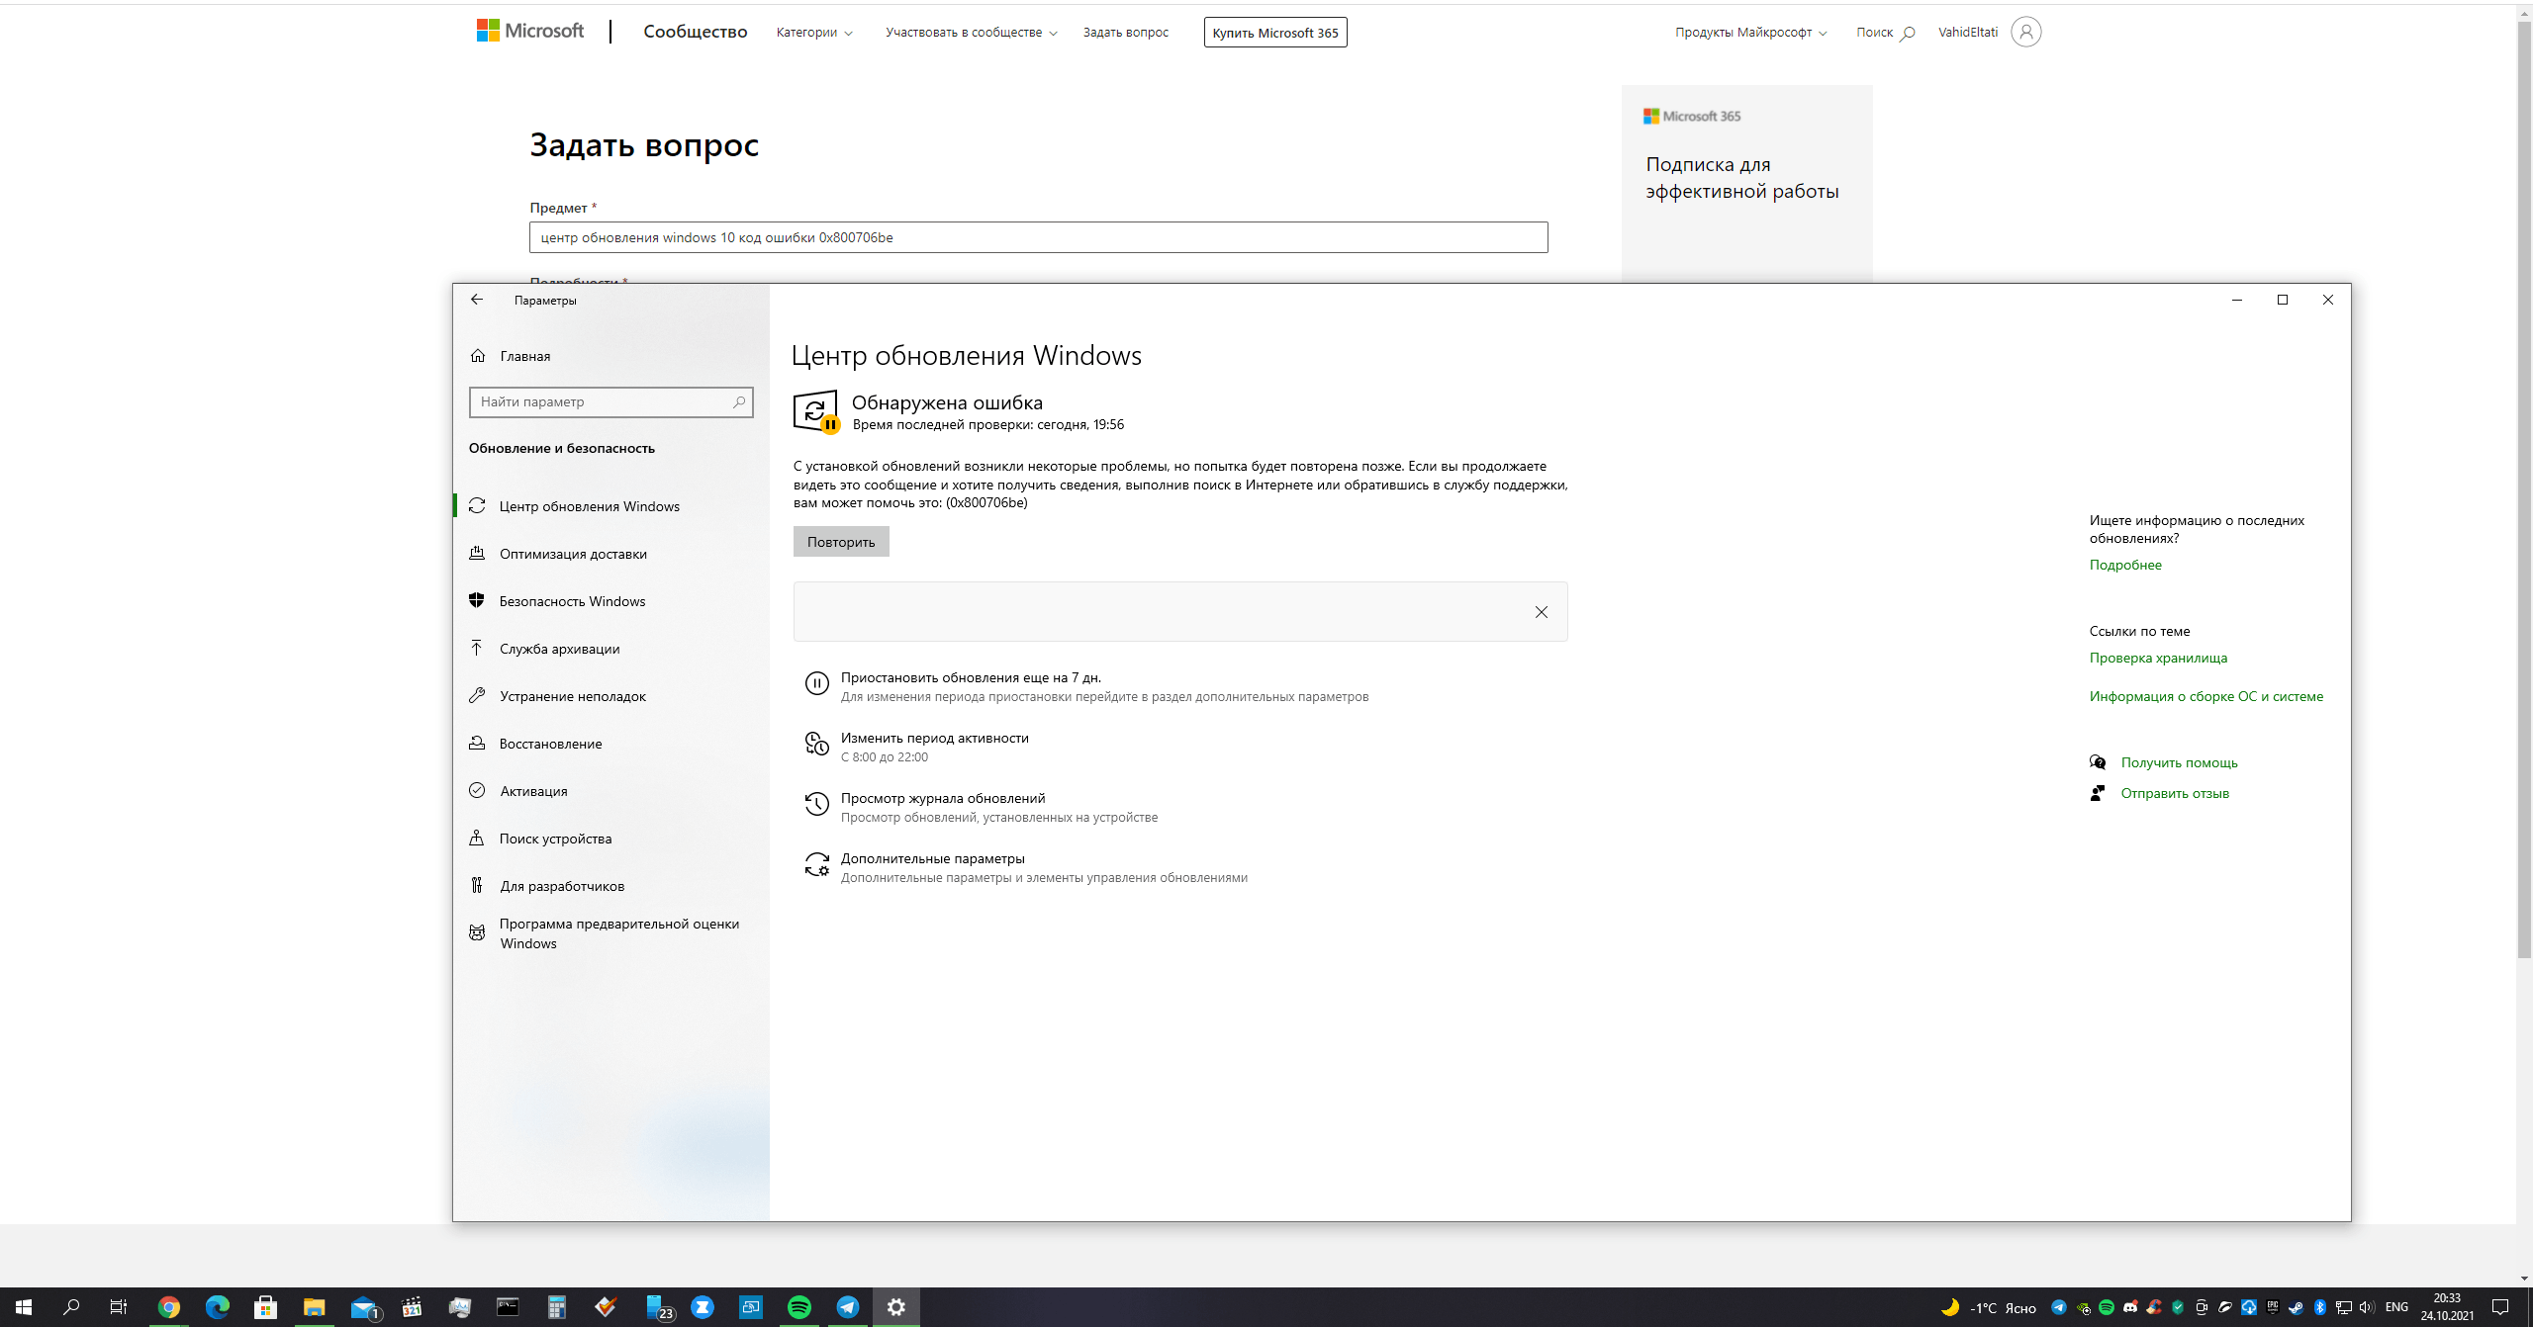Click the change active hours icon
Image resolution: width=2533 pixels, height=1327 pixels.
point(816,744)
